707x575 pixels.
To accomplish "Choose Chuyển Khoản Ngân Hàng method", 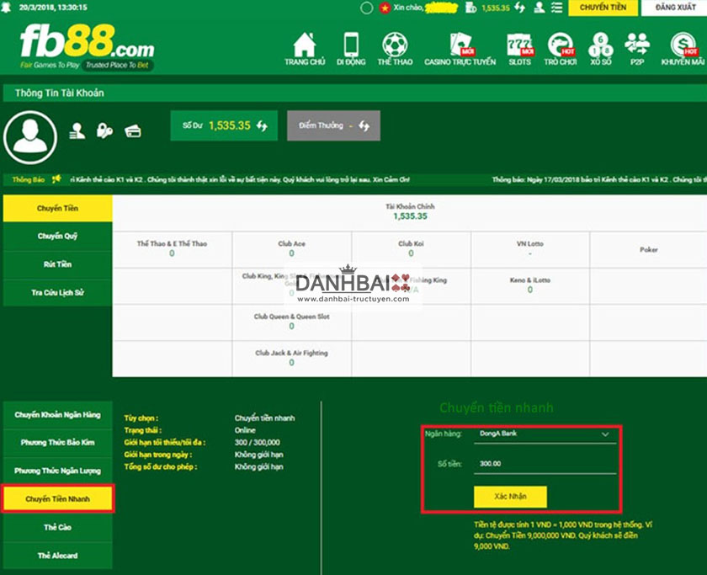I will (x=58, y=415).
